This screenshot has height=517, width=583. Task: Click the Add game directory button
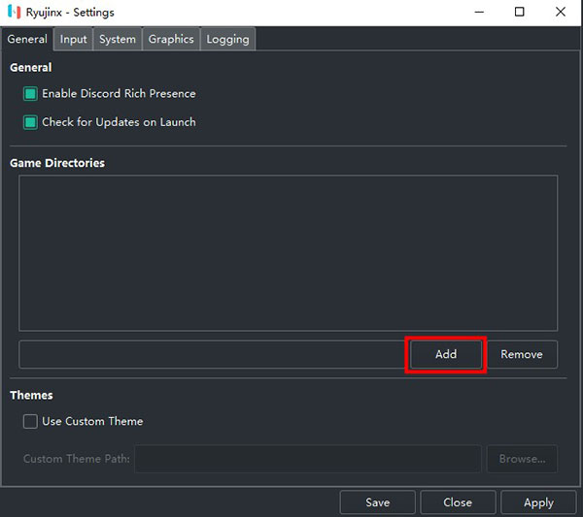(x=446, y=354)
